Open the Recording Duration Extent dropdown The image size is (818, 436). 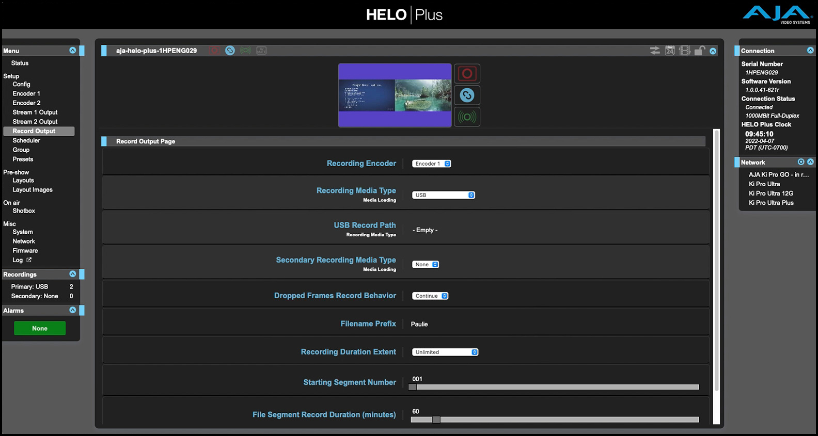point(445,352)
